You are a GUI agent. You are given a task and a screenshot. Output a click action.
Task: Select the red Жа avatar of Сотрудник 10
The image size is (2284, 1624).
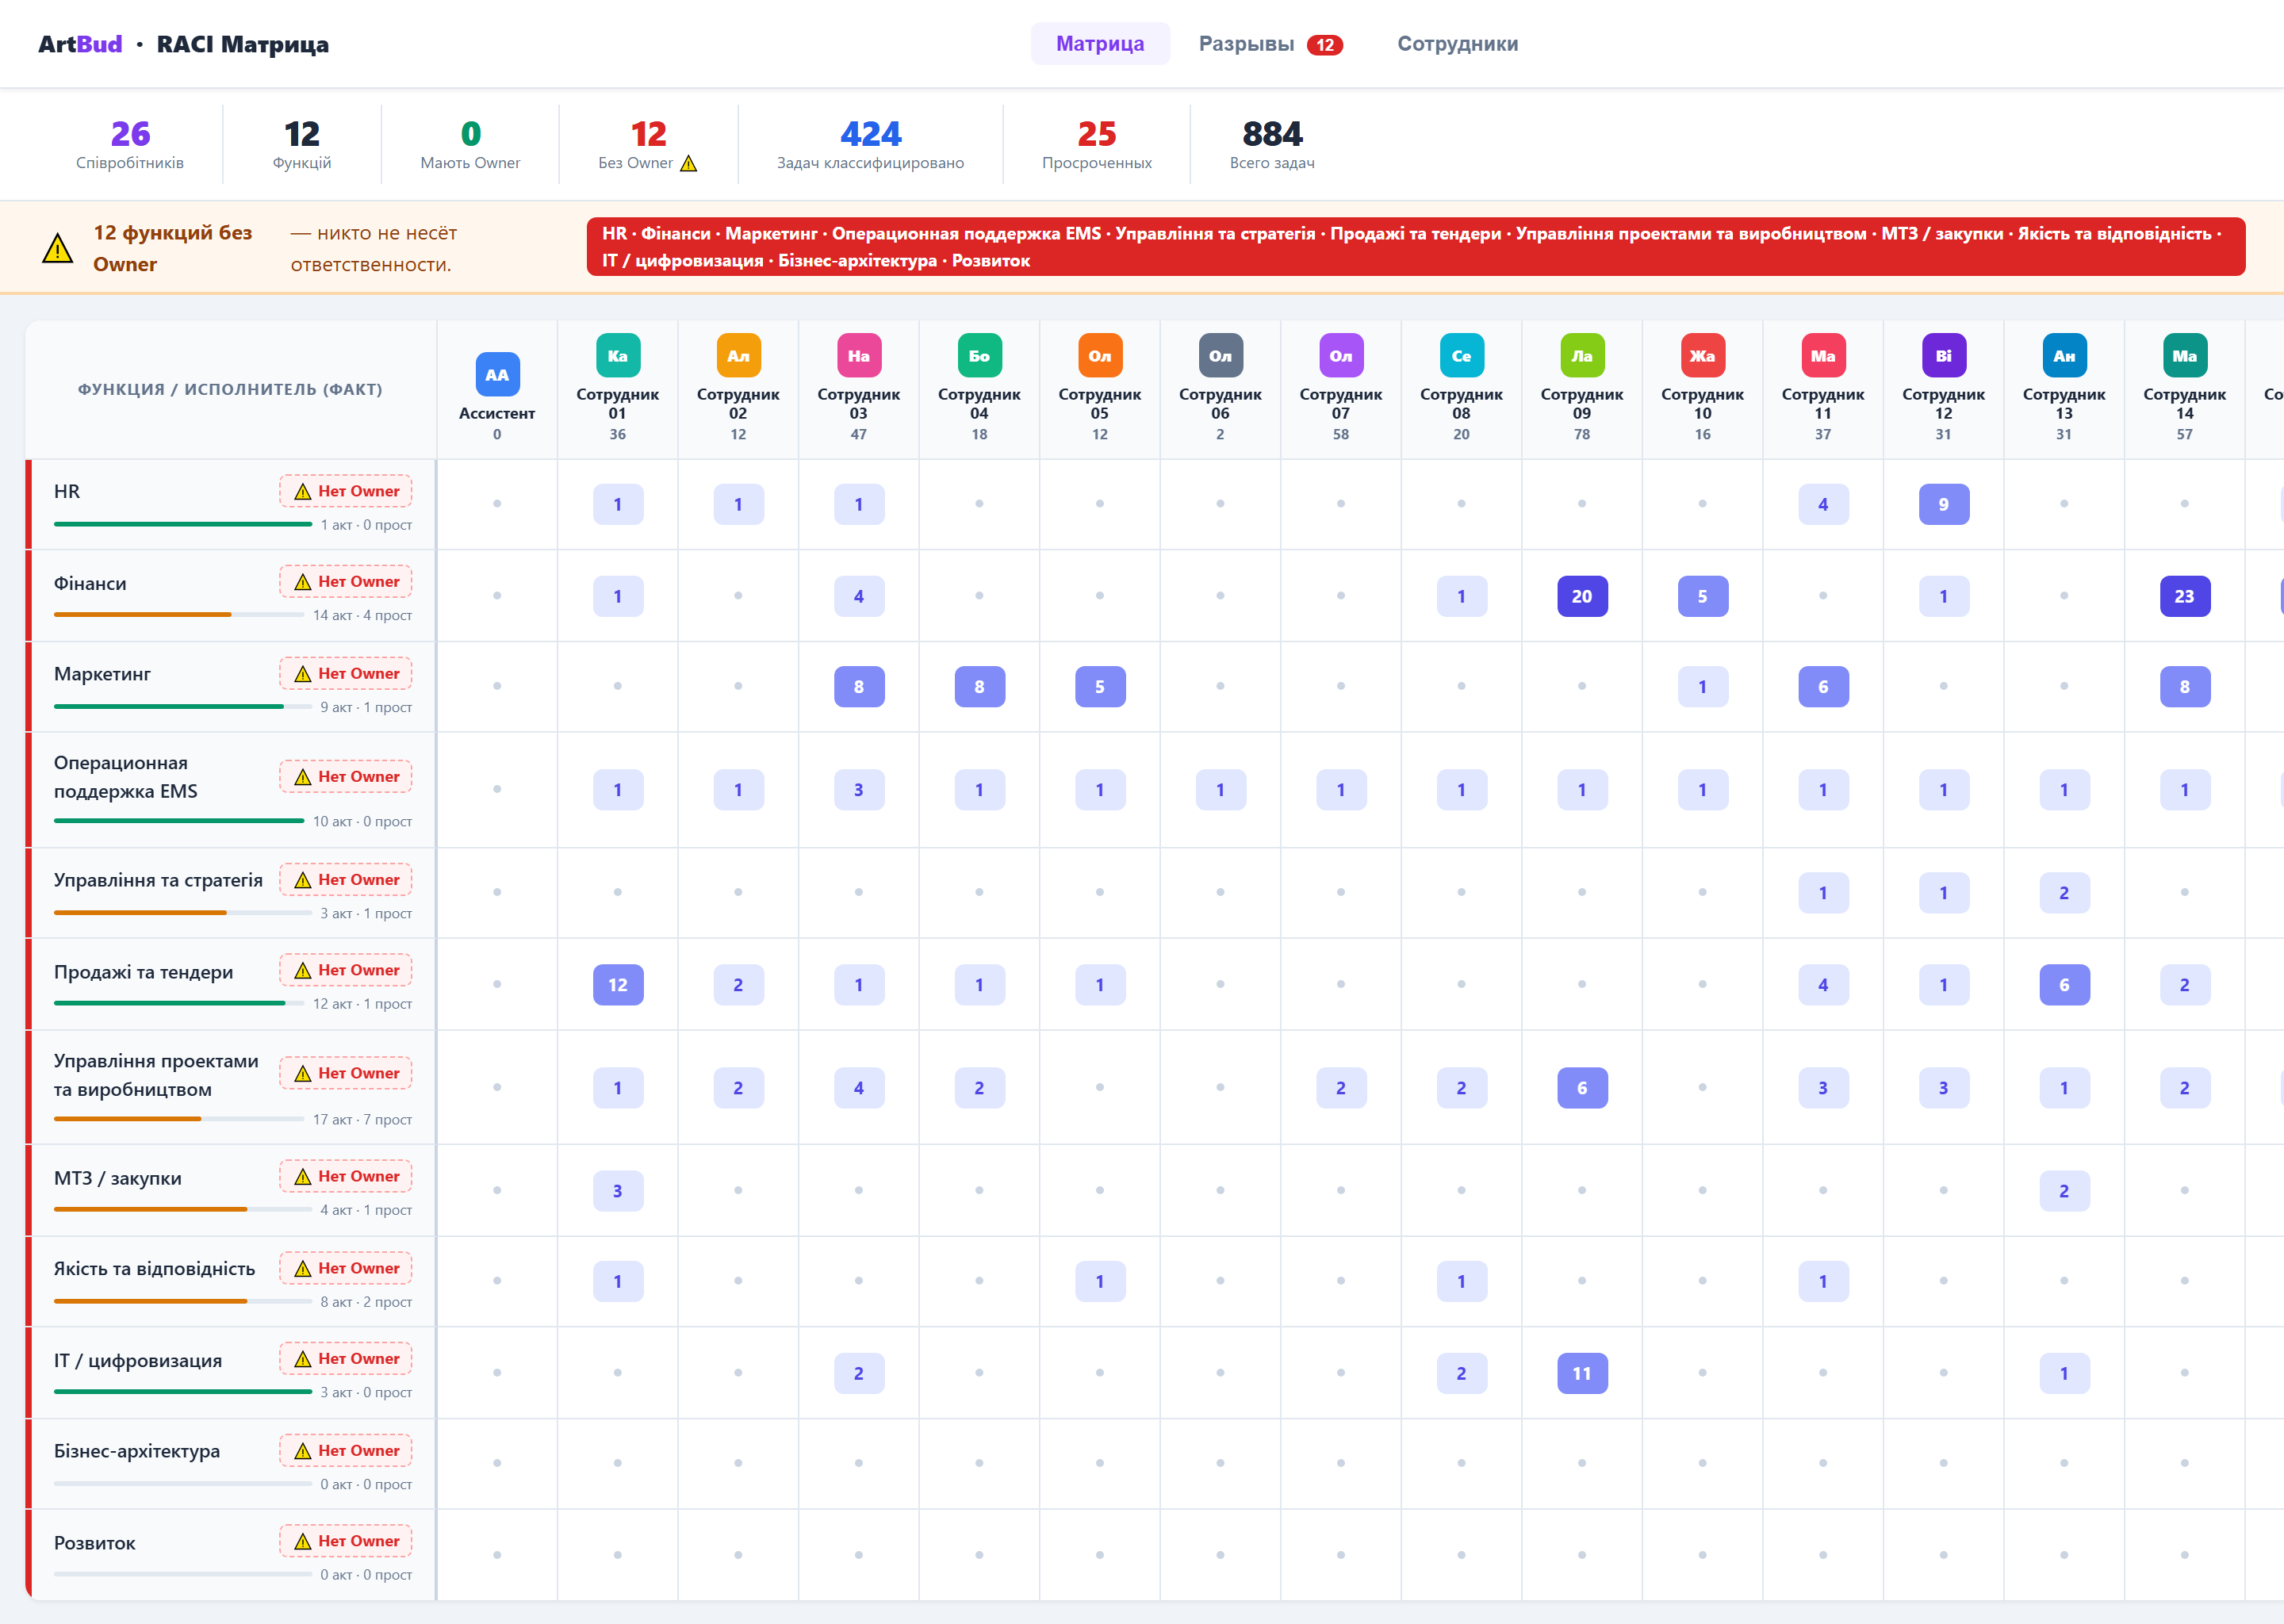[x=1703, y=356]
